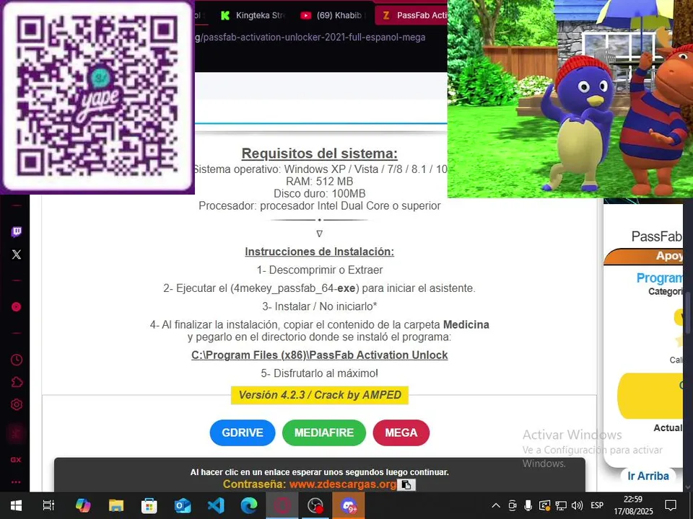Open the notification center icon
693x519 pixels.
[671, 505]
